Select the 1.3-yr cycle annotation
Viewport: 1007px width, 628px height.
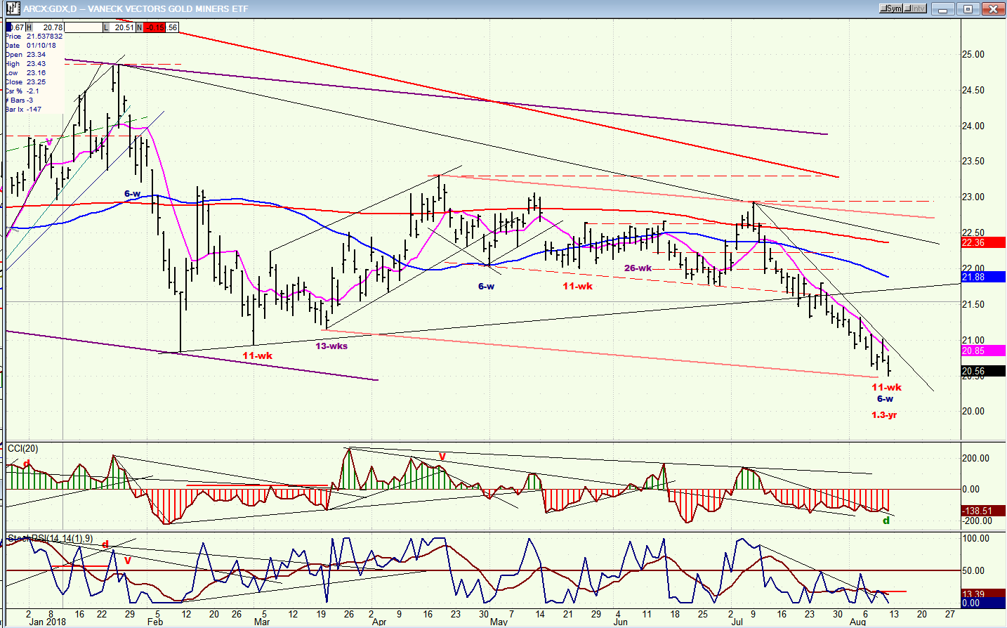(884, 415)
